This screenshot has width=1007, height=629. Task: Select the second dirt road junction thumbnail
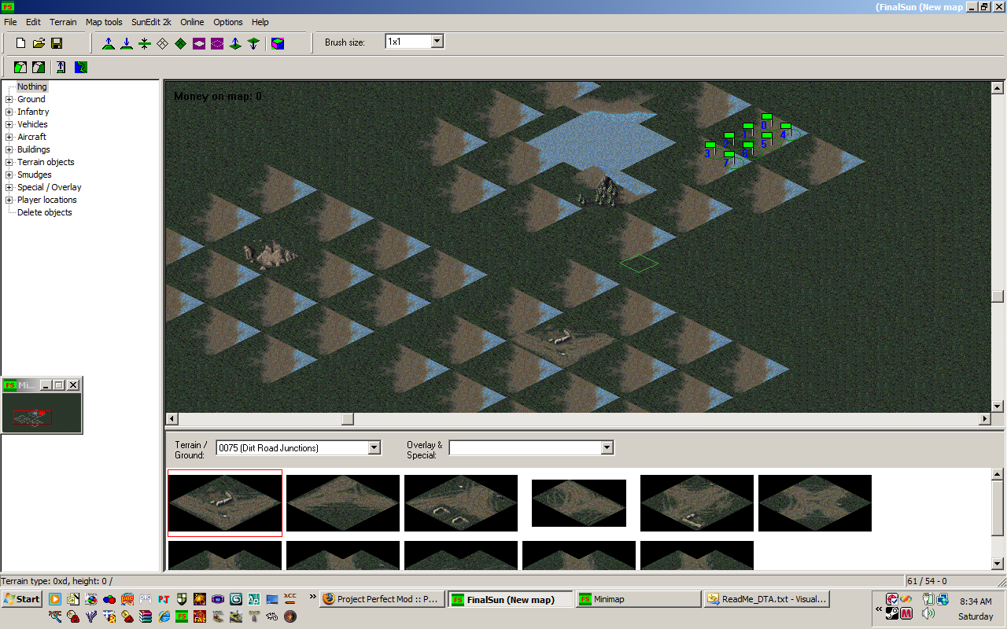343,503
